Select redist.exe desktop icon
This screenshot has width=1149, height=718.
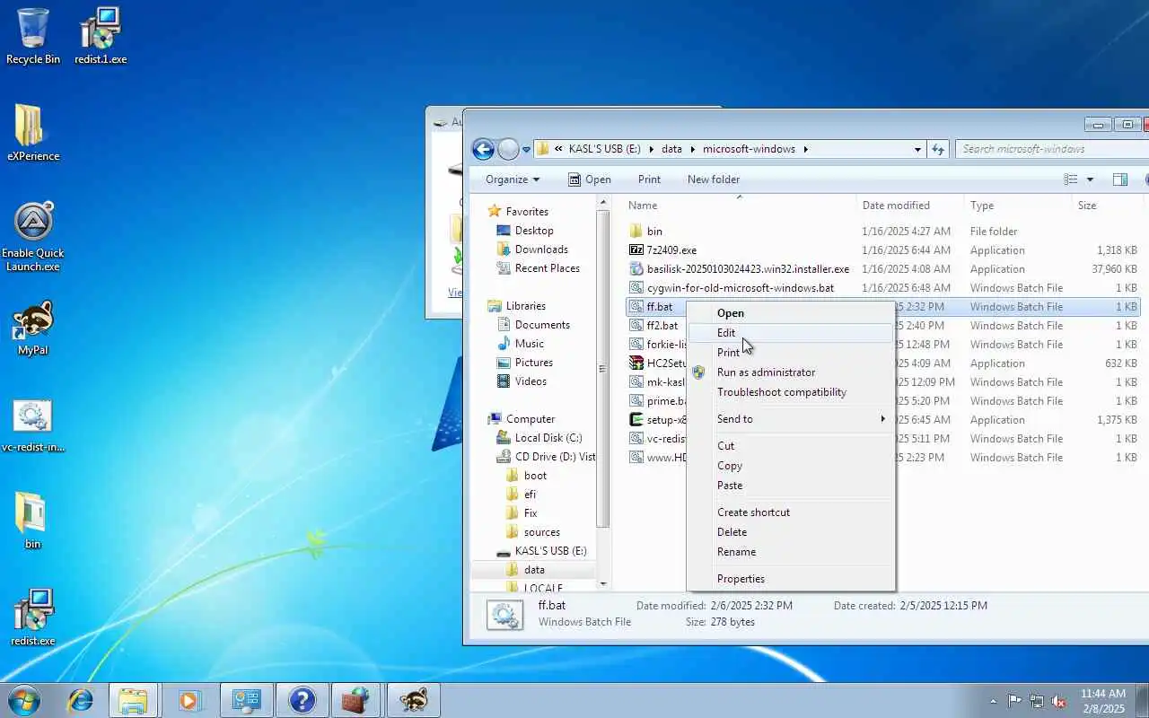tap(33, 617)
